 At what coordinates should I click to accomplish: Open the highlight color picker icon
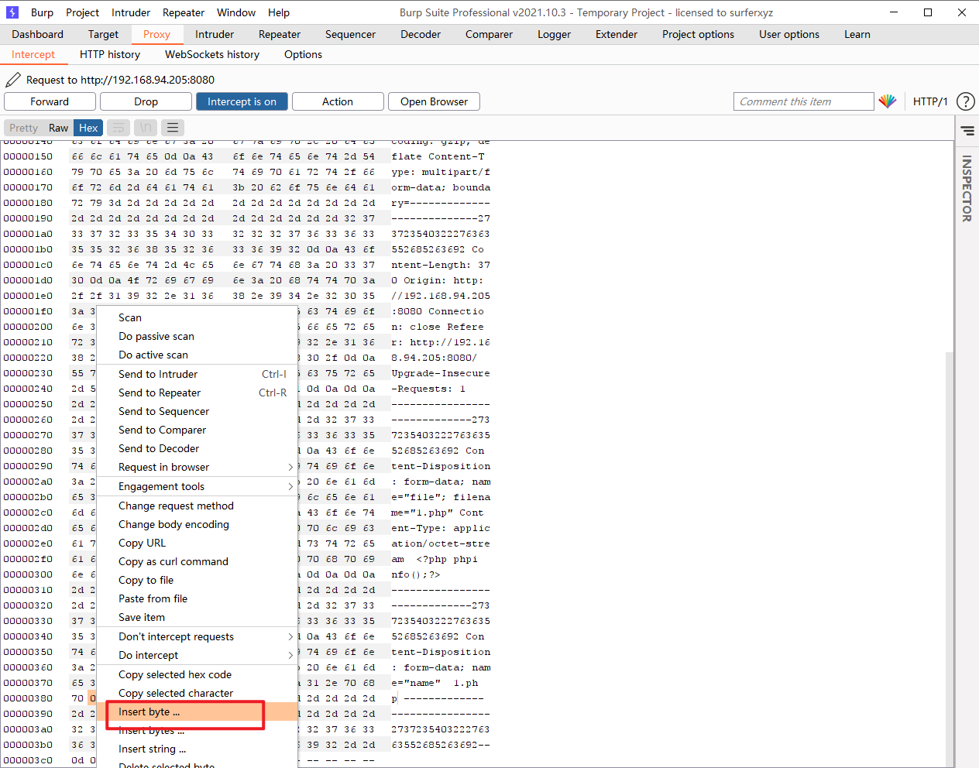point(888,101)
